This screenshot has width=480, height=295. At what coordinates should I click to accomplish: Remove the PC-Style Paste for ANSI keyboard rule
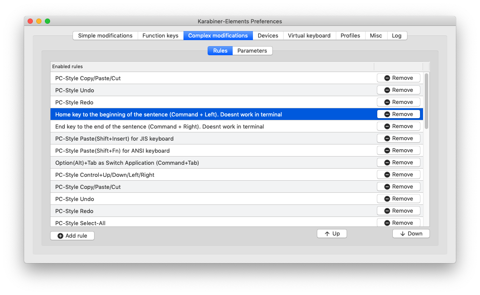click(398, 150)
